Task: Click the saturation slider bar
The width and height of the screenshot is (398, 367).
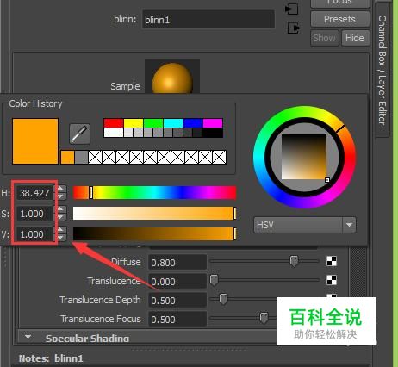Action: point(154,214)
